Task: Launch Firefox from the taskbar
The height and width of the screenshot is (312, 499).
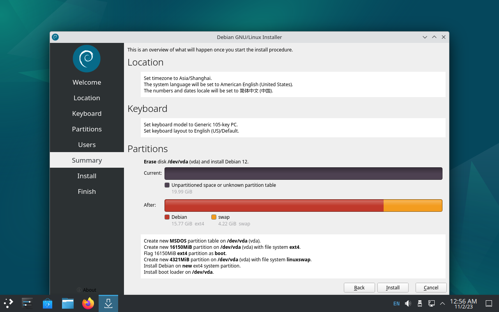Action: 88,303
